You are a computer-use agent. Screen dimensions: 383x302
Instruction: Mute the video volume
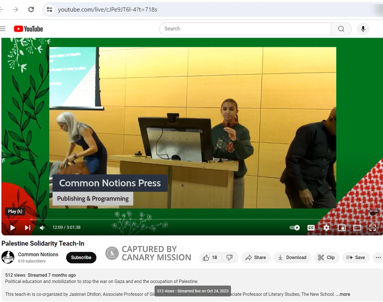tap(42, 227)
